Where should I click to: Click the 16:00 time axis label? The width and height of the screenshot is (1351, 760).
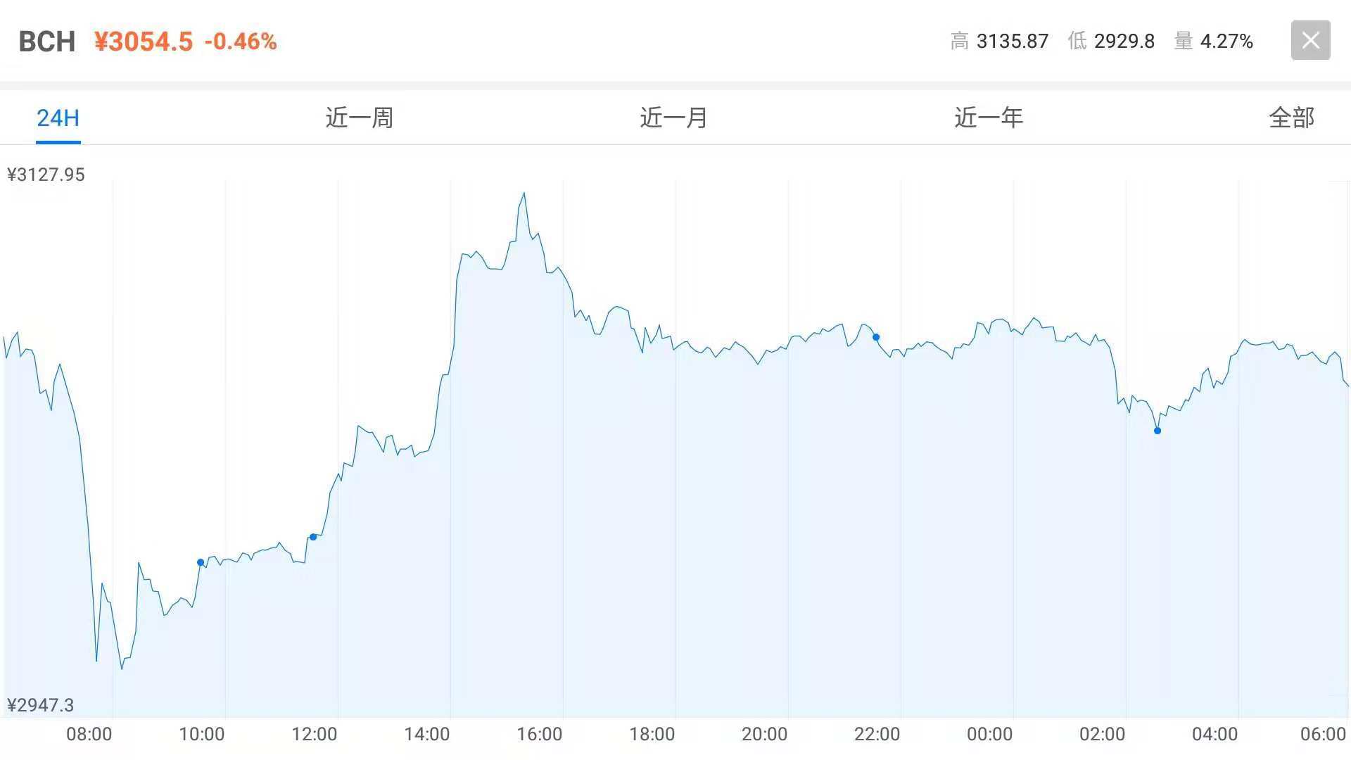click(539, 734)
